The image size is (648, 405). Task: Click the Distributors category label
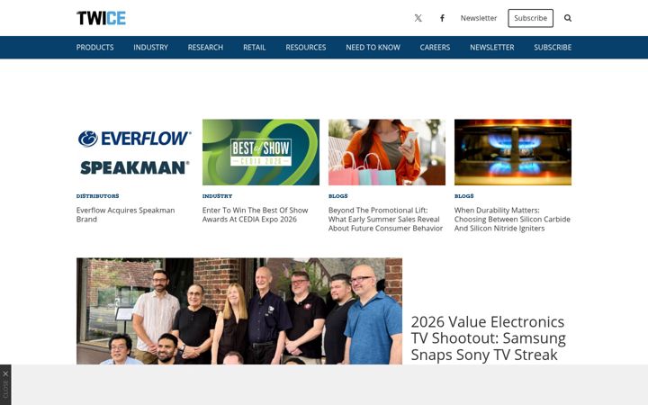point(97,196)
